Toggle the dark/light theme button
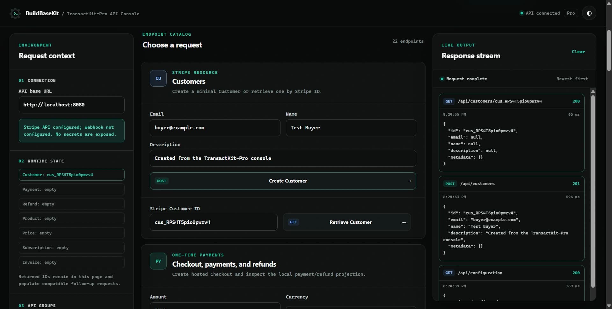 [x=589, y=13]
